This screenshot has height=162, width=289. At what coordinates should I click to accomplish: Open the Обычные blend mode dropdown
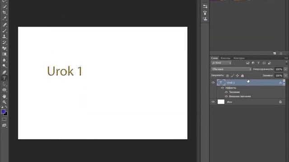(x=231, y=69)
